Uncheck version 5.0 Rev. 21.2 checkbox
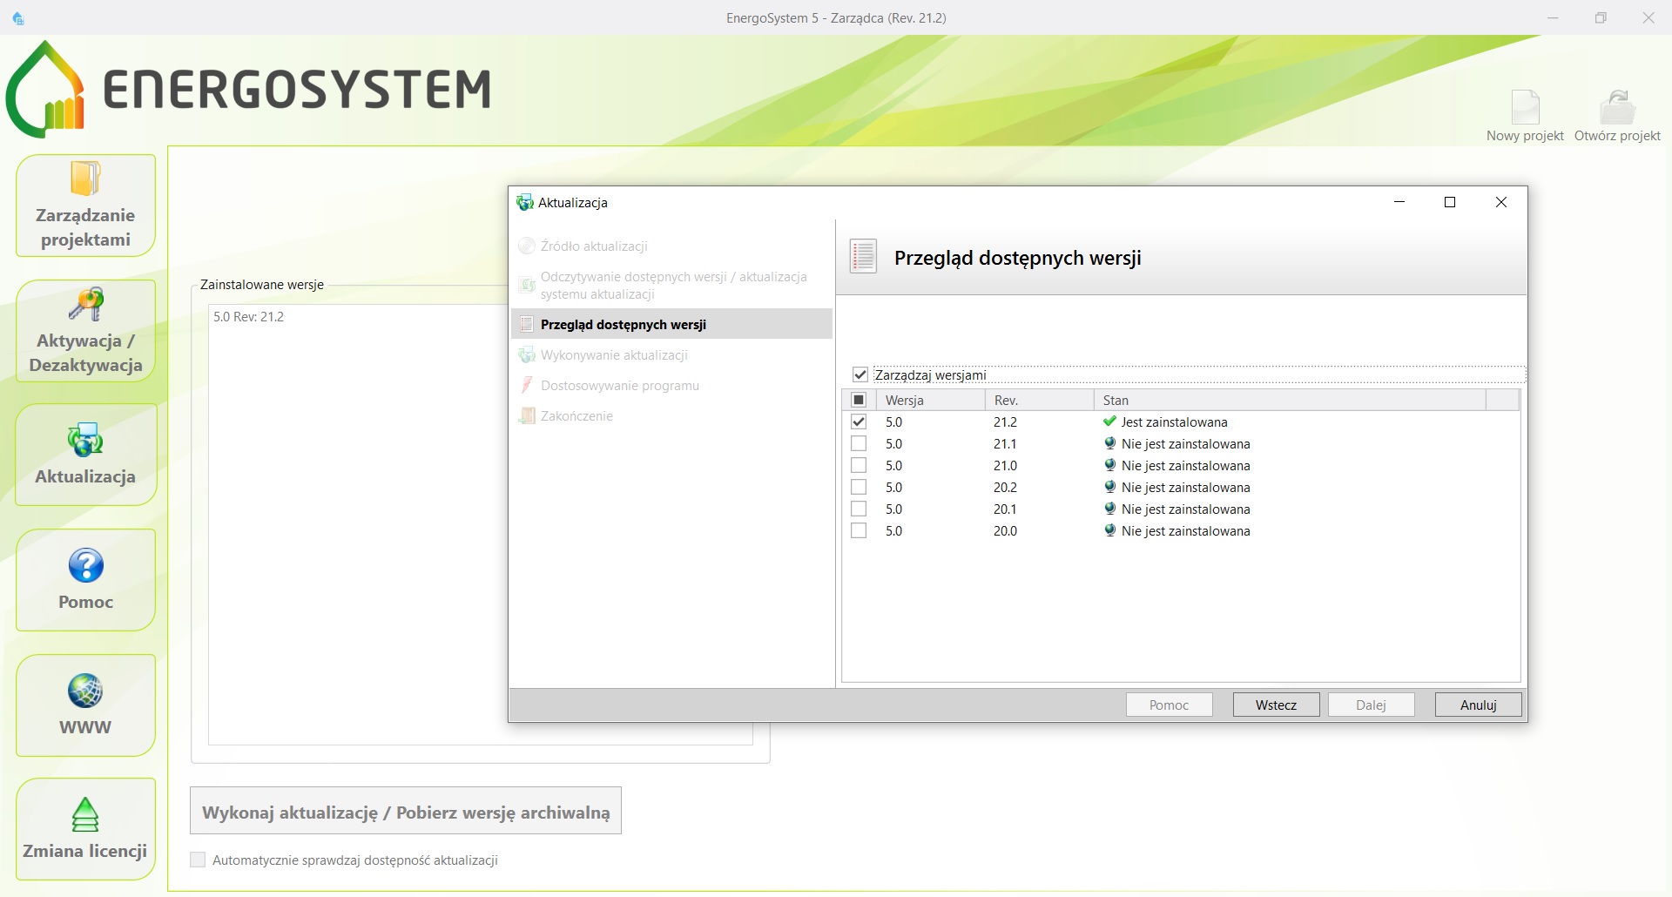Viewport: 1672px width, 897px height. [859, 422]
